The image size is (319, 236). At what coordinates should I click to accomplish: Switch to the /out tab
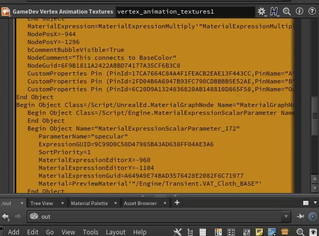pos(7,203)
